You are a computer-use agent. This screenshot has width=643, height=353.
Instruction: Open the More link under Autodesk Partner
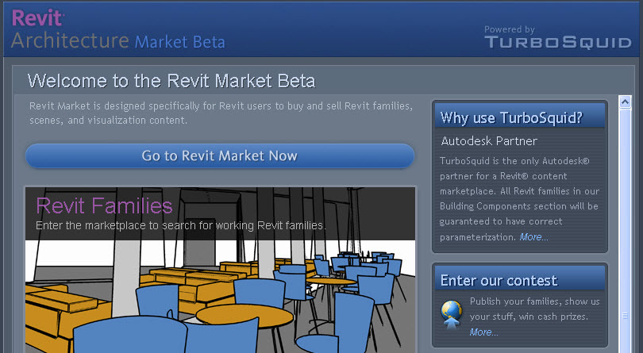pos(533,237)
